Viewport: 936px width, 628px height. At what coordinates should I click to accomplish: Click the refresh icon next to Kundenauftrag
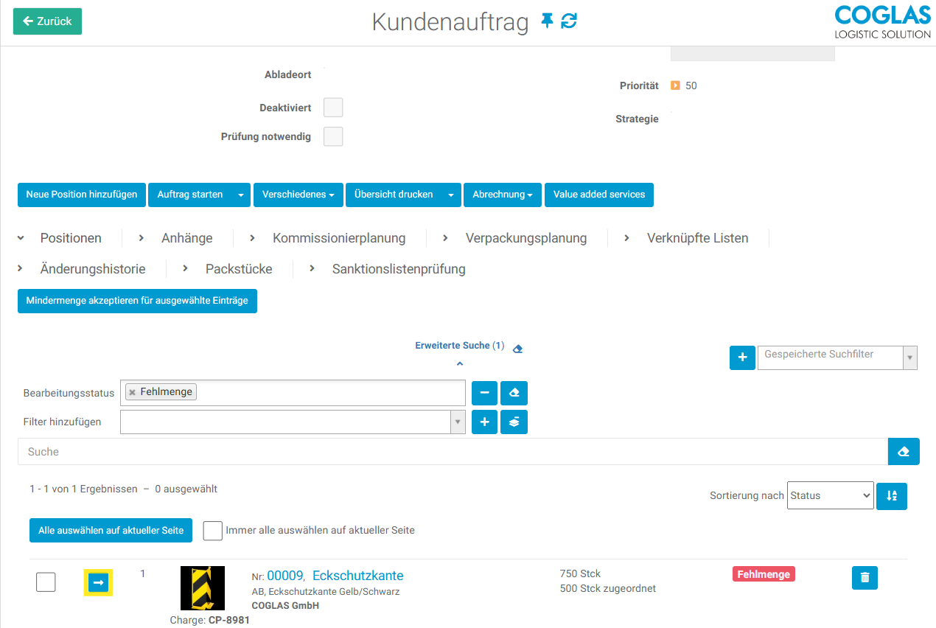pyautogui.click(x=569, y=21)
